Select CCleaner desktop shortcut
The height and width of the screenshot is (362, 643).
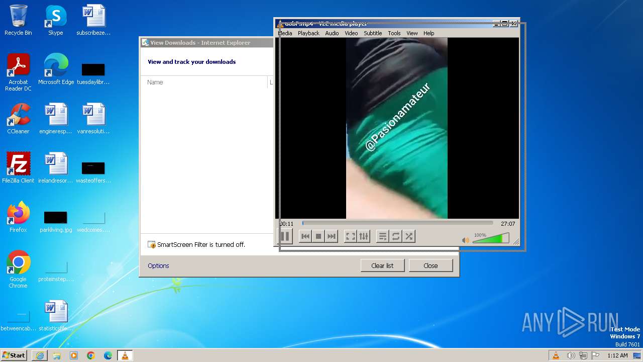(x=18, y=119)
